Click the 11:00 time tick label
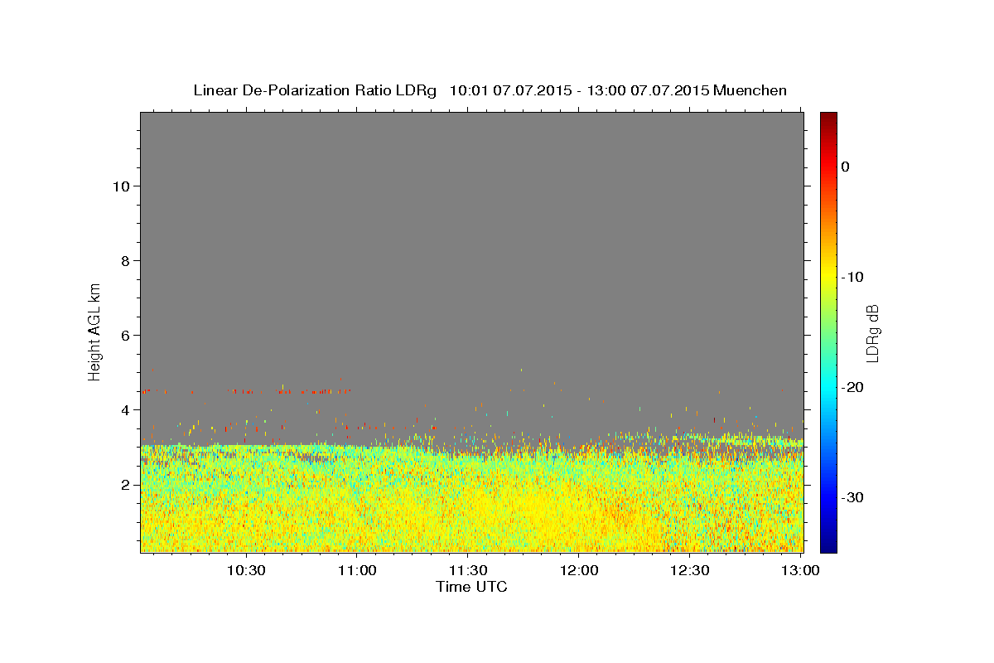This screenshot has width=994, height=663. coord(358,570)
